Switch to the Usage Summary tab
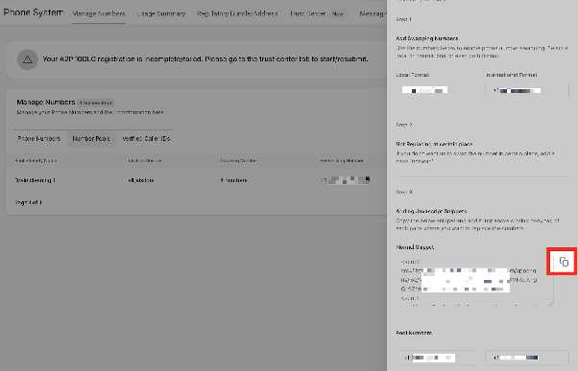578x371 pixels. point(161,13)
